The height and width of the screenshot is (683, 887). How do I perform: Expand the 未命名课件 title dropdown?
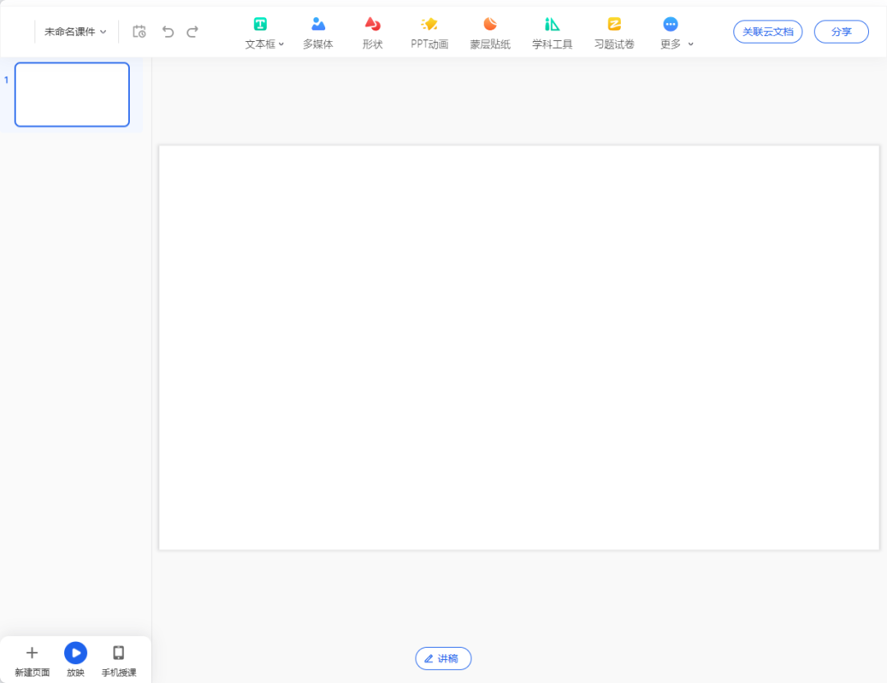point(76,32)
